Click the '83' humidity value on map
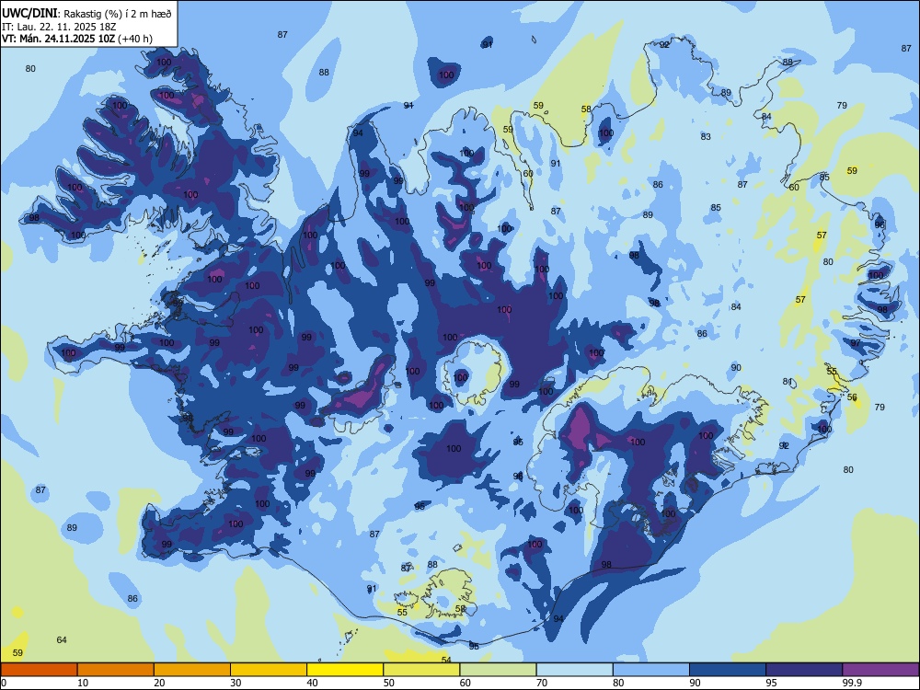The width and height of the screenshot is (920, 690). coord(706,136)
